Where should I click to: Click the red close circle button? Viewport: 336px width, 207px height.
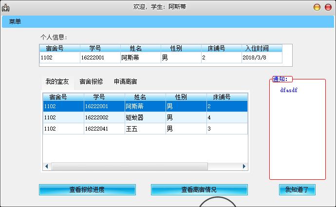point(328,7)
